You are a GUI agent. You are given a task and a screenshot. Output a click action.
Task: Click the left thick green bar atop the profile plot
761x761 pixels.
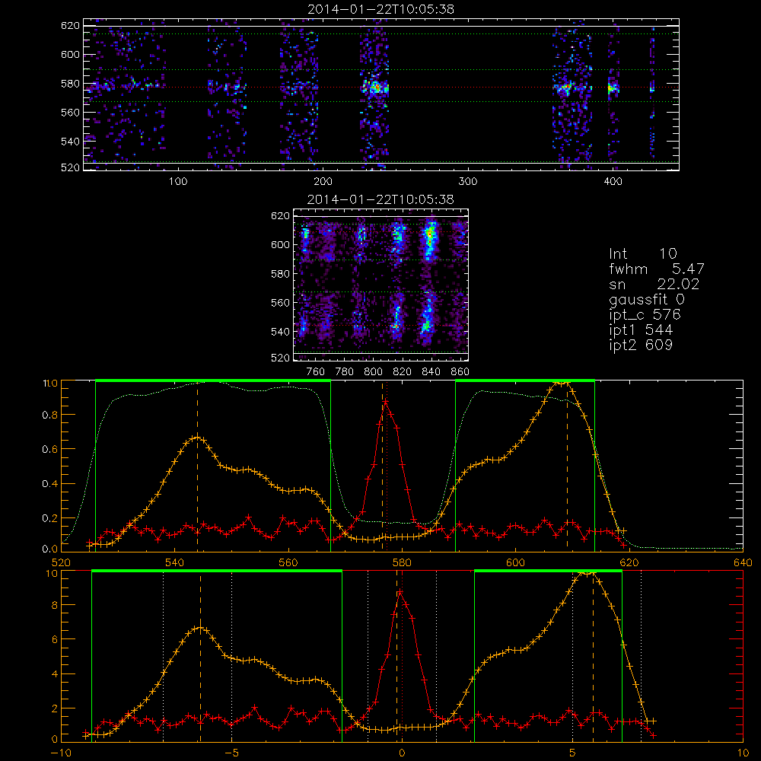213,381
